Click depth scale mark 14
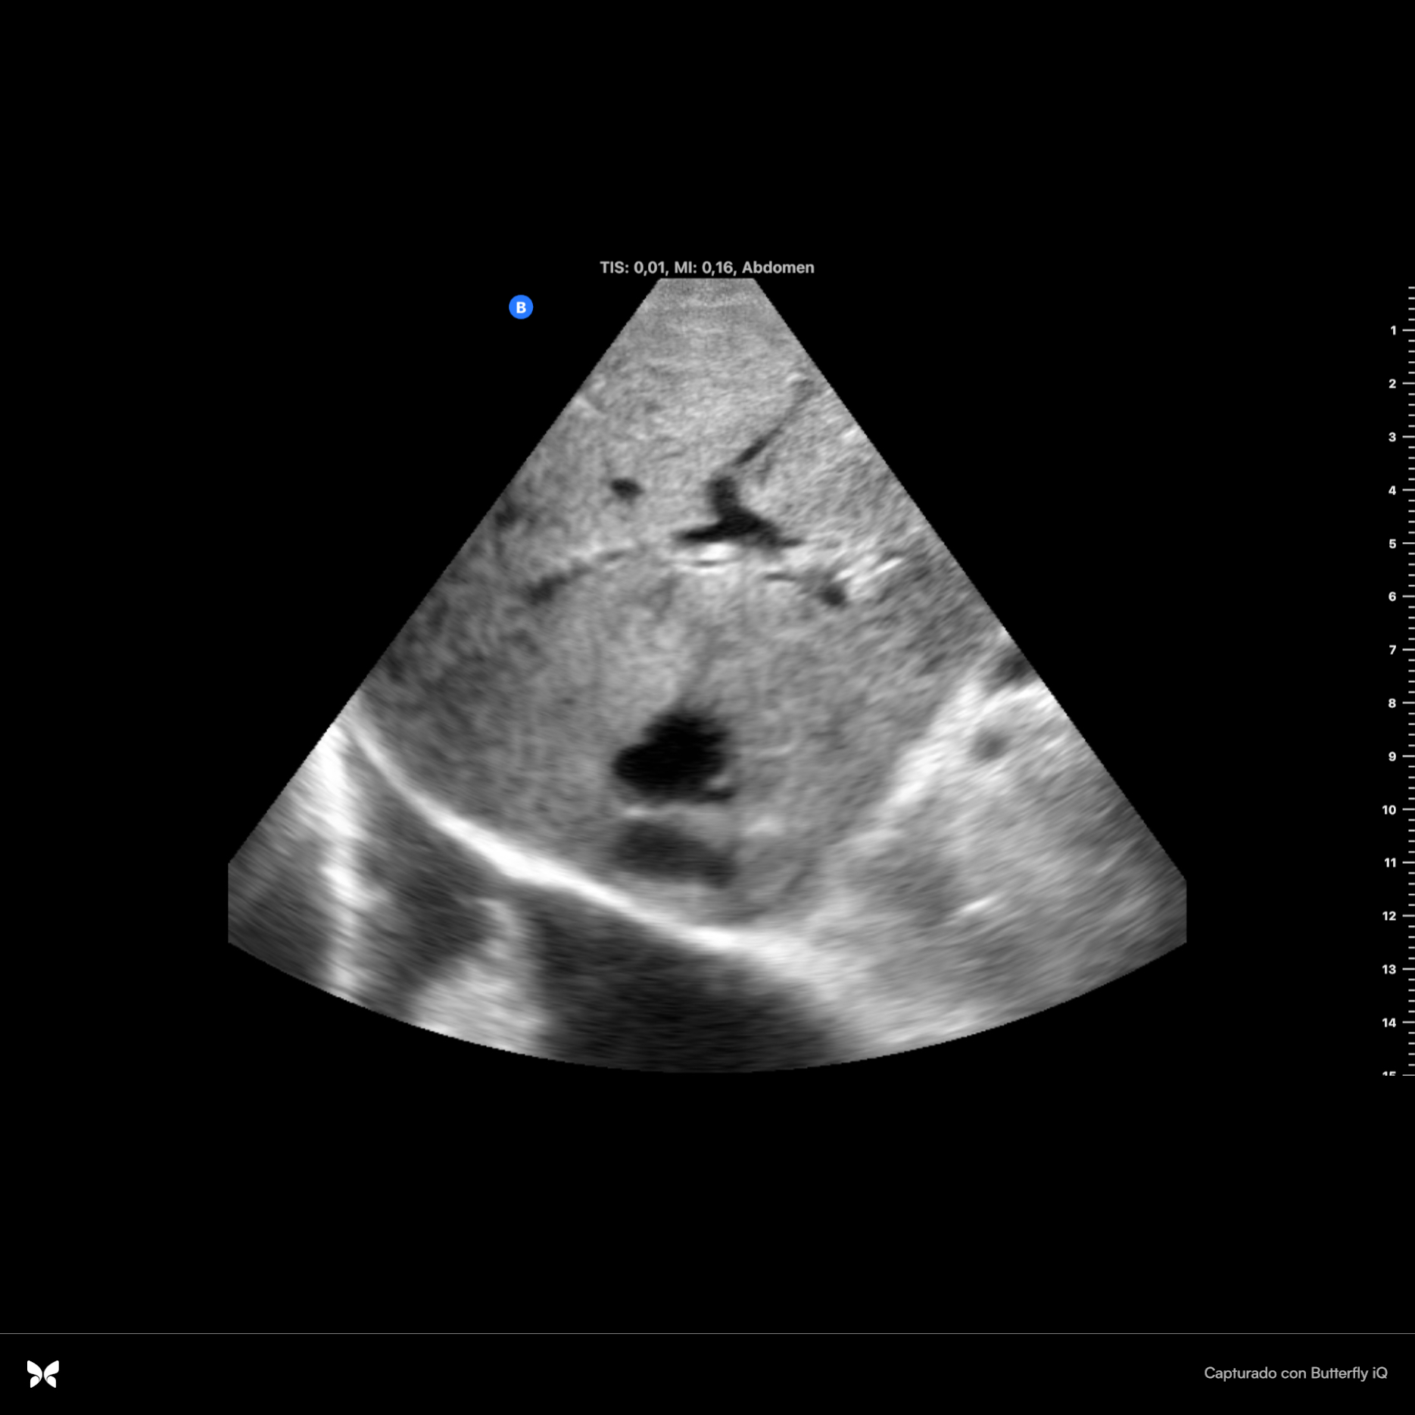 tap(1390, 1022)
